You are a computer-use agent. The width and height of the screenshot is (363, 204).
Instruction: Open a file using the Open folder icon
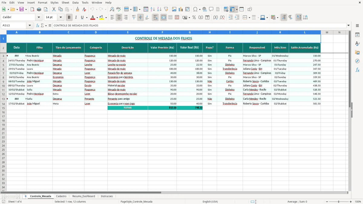pyautogui.click(x=12, y=9)
